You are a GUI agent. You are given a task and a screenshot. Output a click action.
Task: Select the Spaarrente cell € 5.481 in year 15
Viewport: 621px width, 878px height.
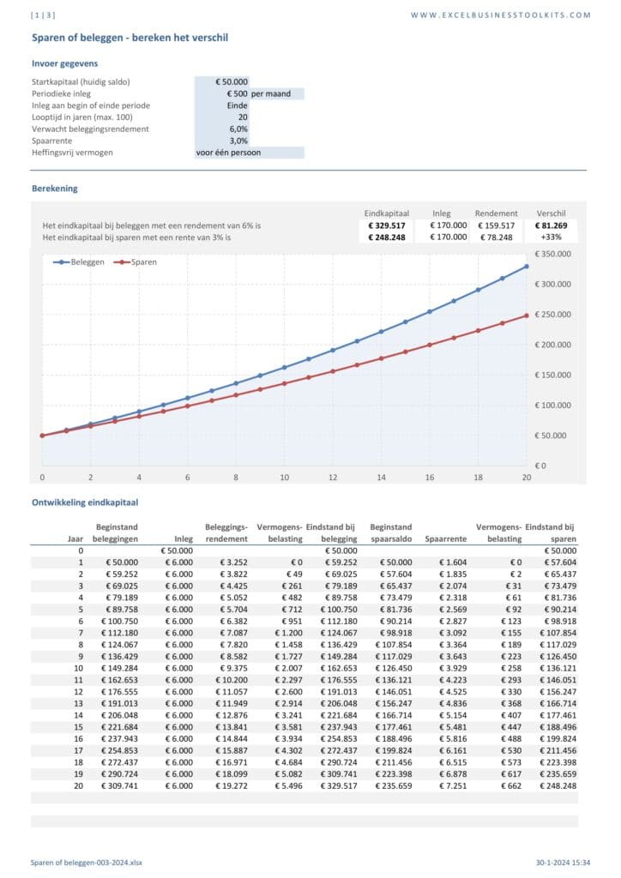[452, 727]
